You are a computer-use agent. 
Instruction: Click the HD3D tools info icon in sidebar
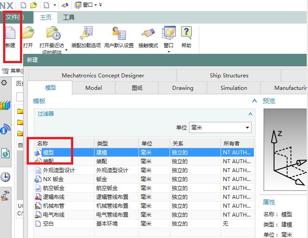5,129
